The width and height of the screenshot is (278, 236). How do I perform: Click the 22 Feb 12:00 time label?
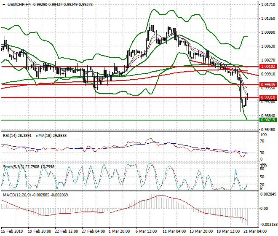tap(66, 231)
